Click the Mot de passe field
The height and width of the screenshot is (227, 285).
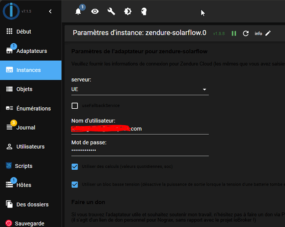(x=140, y=150)
